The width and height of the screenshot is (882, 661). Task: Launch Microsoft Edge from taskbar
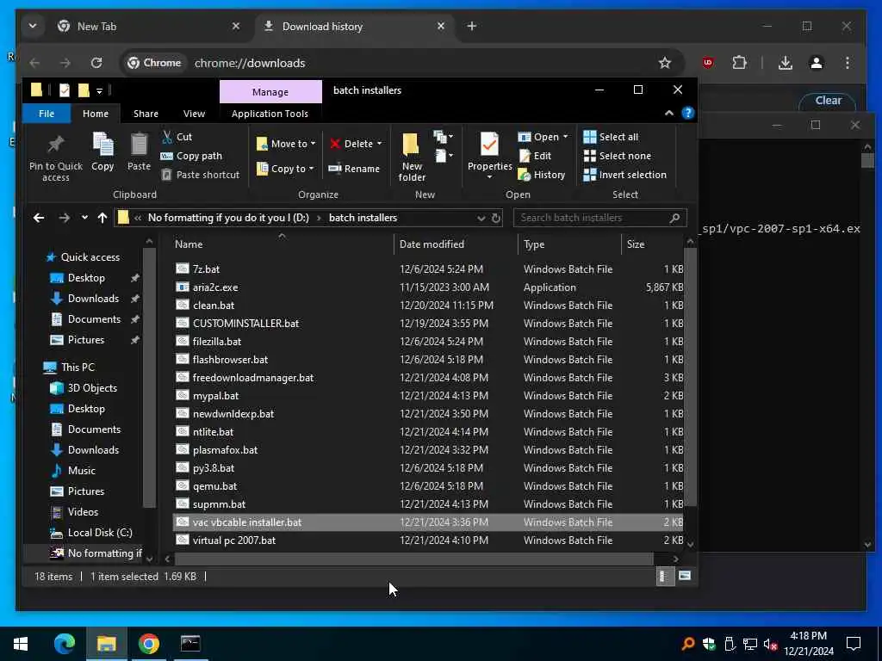pyautogui.click(x=64, y=644)
